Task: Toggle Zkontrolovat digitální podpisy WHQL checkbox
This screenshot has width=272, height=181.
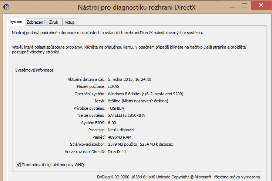Action: click(18, 164)
